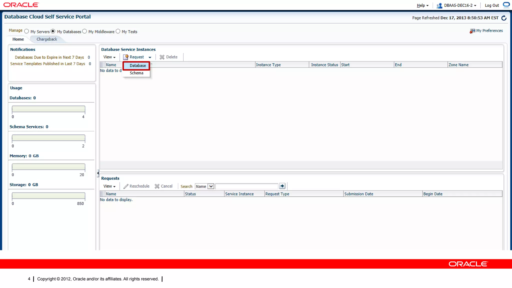512x288 pixels.
Task: Click 'Databases Due to Expire in Next 7 Days'
Action: [49, 57]
